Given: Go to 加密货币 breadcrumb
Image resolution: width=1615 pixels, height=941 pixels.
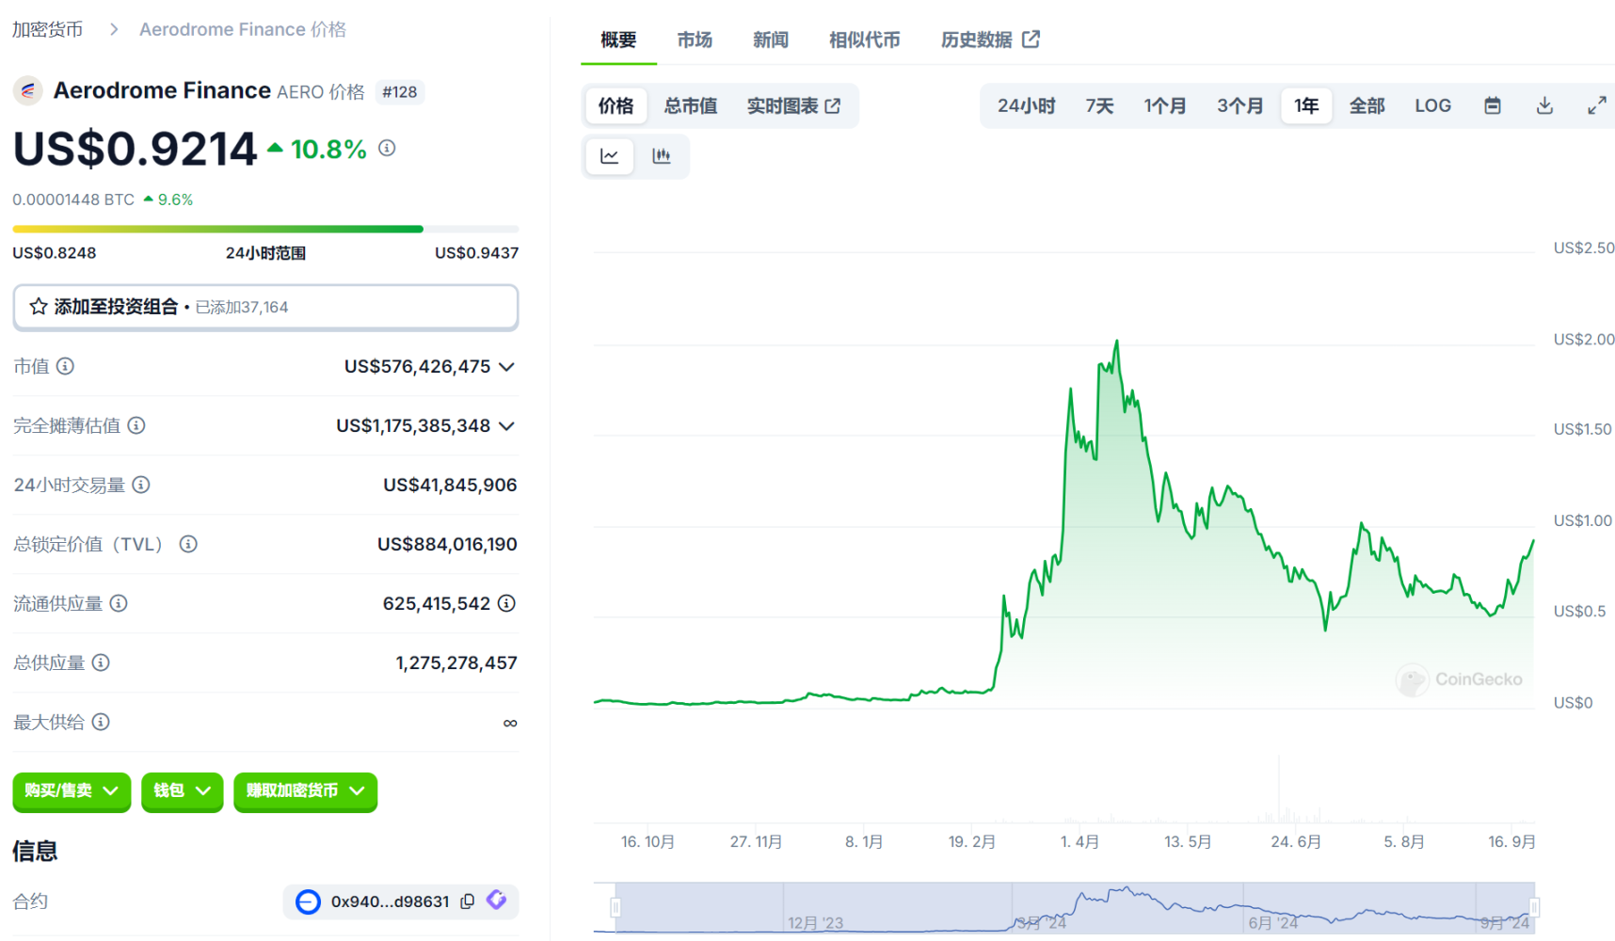Looking at the screenshot, I should tap(47, 29).
